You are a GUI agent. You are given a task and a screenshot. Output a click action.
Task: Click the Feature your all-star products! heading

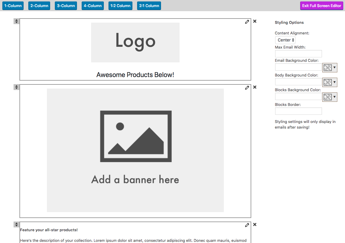(x=49, y=230)
